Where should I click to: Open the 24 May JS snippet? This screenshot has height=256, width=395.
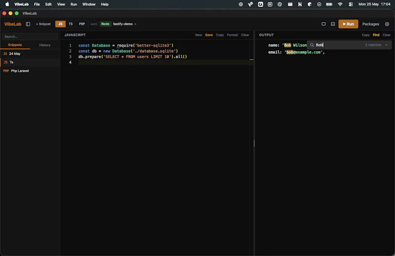[30, 54]
